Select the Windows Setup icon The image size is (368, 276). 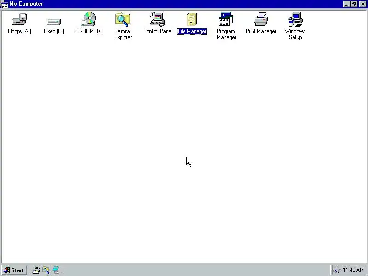[x=295, y=19]
